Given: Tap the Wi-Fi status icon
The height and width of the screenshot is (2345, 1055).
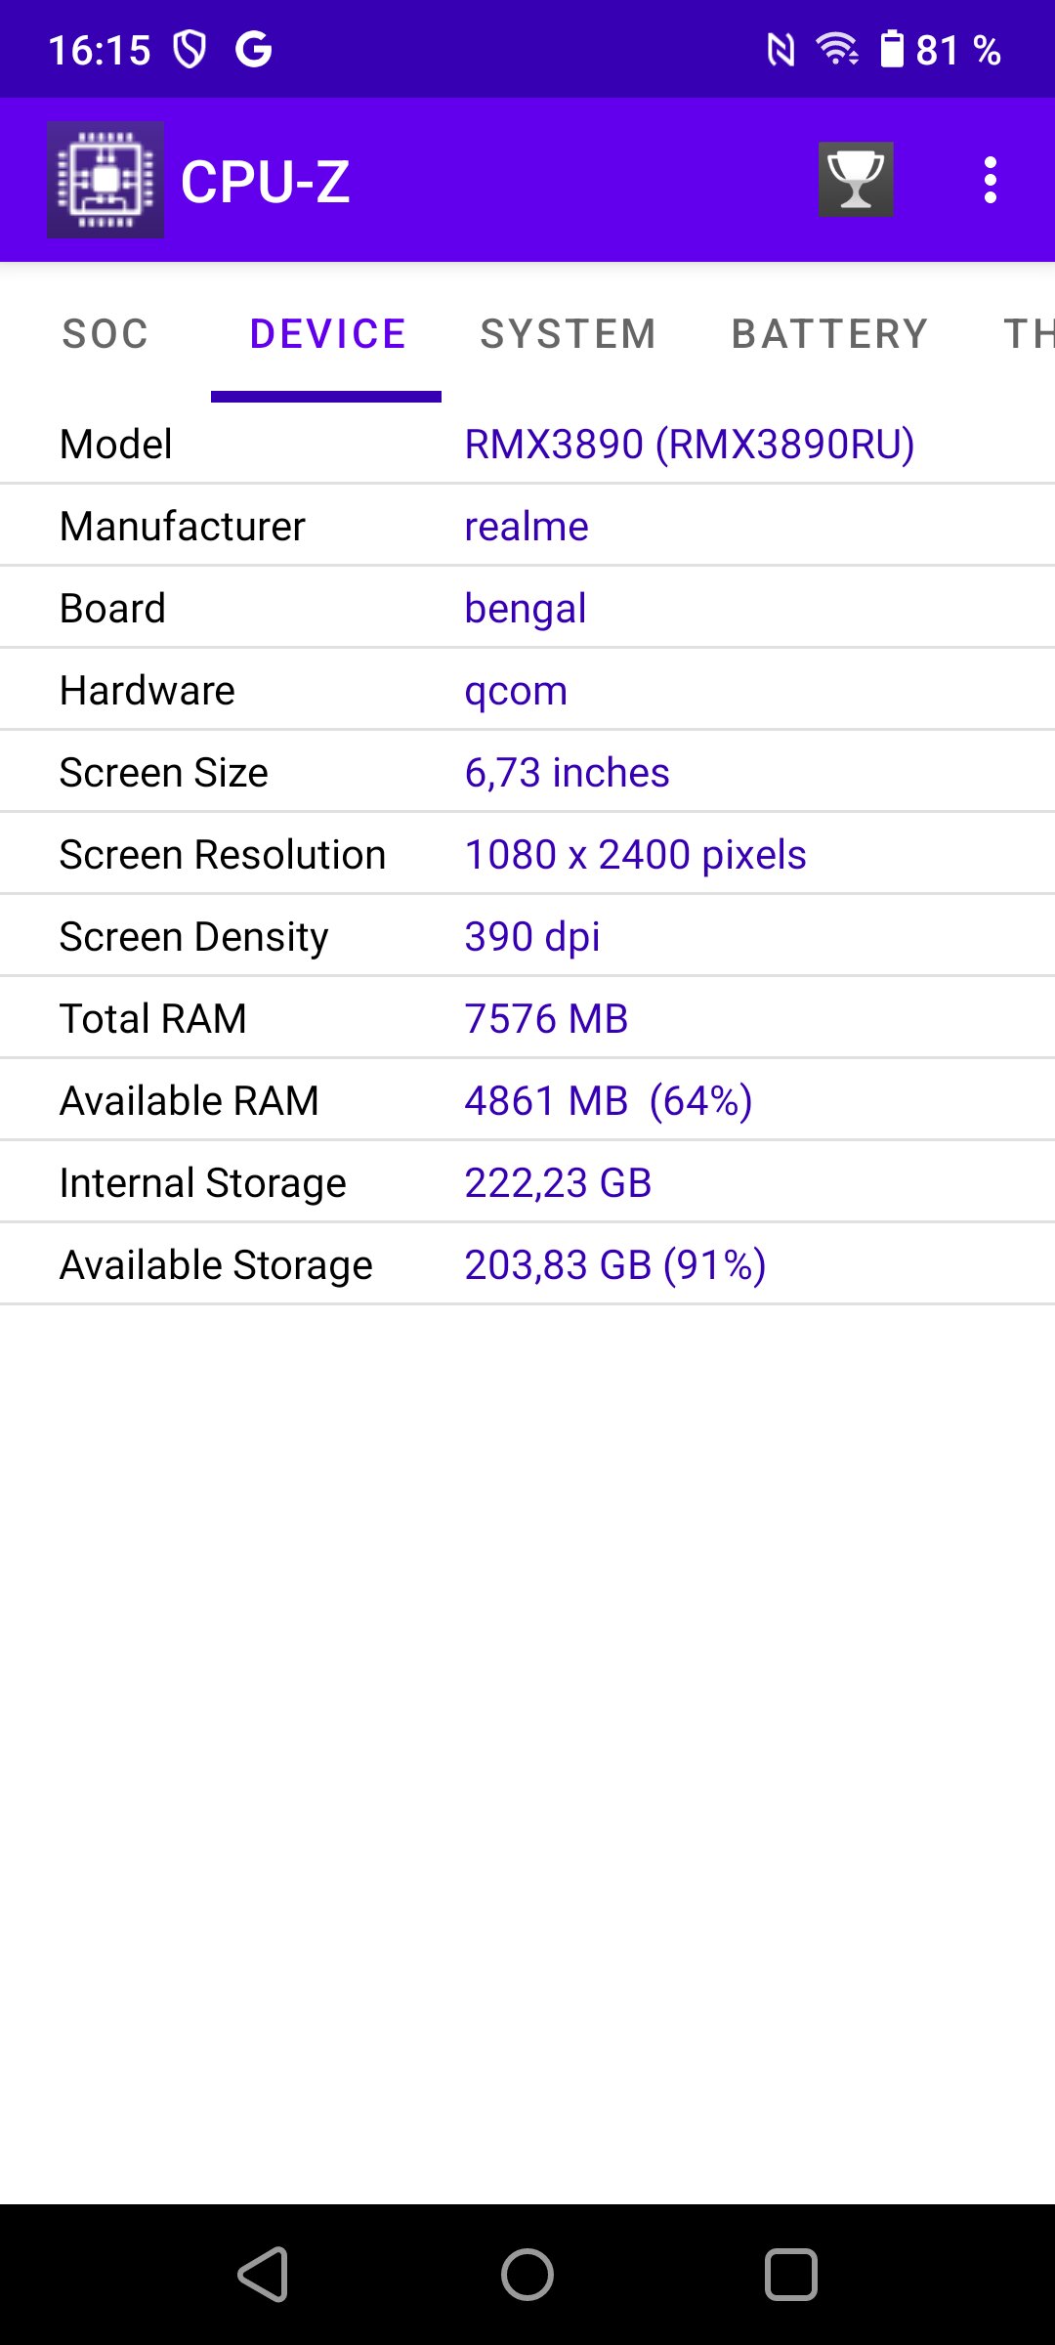Looking at the screenshot, I should pyautogui.click(x=837, y=49).
